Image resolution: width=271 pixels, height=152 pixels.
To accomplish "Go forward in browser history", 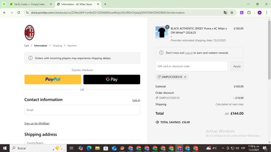I will coord(11,13).
